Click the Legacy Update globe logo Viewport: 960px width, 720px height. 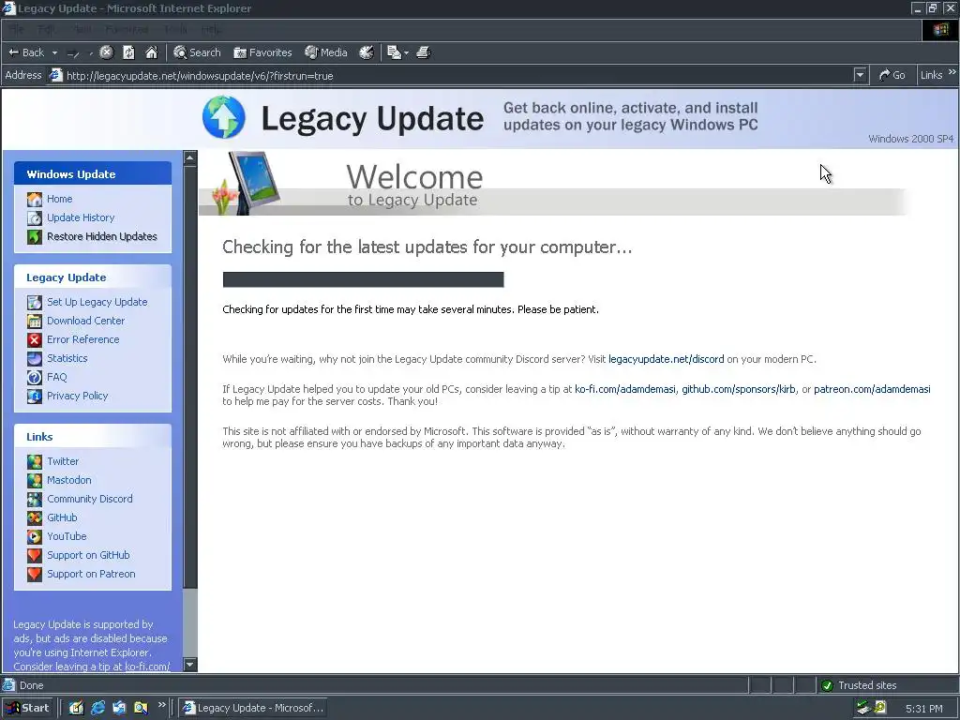223,117
